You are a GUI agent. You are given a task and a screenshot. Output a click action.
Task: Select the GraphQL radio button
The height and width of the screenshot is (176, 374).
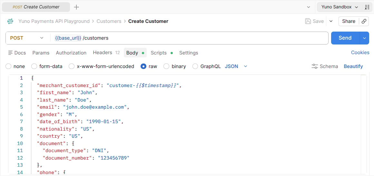coord(195,66)
